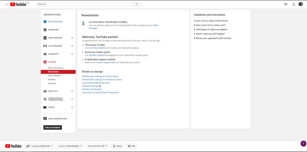Image resolution: width=307 pixels, height=152 pixels.
Task: Click the footer YouTube logo
Action: (x=13, y=146)
